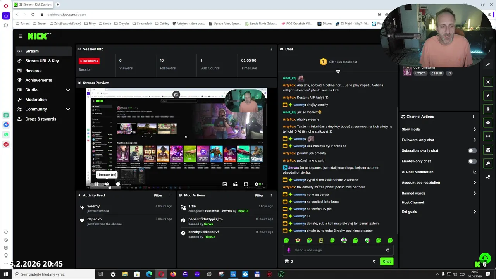
Task: Open Activity Feed three-dot menu
Action: coord(170,195)
